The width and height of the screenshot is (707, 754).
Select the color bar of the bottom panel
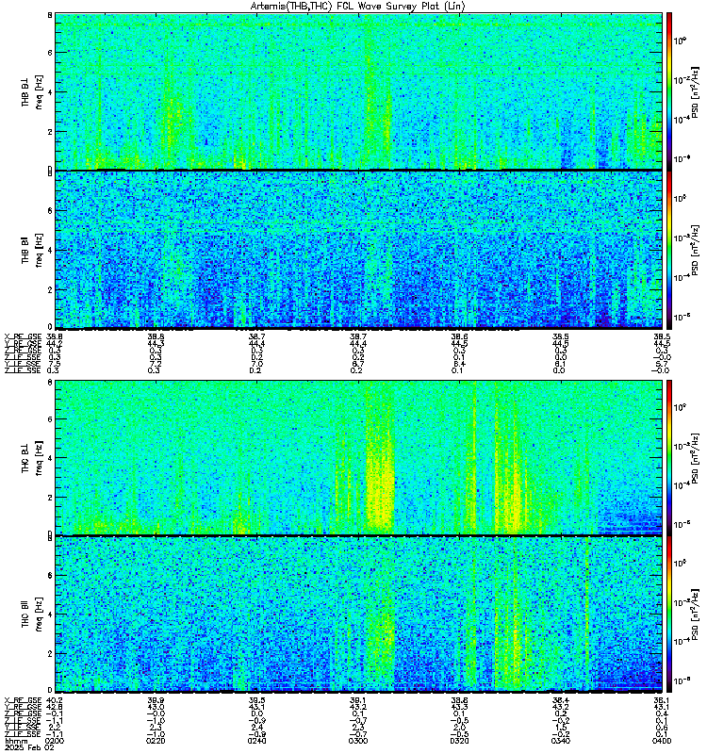(x=669, y=615)
